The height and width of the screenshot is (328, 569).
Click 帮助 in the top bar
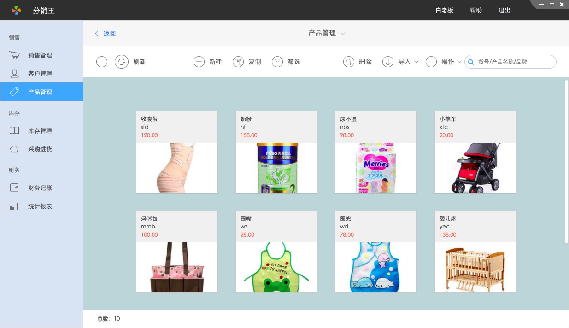(476, 10)
